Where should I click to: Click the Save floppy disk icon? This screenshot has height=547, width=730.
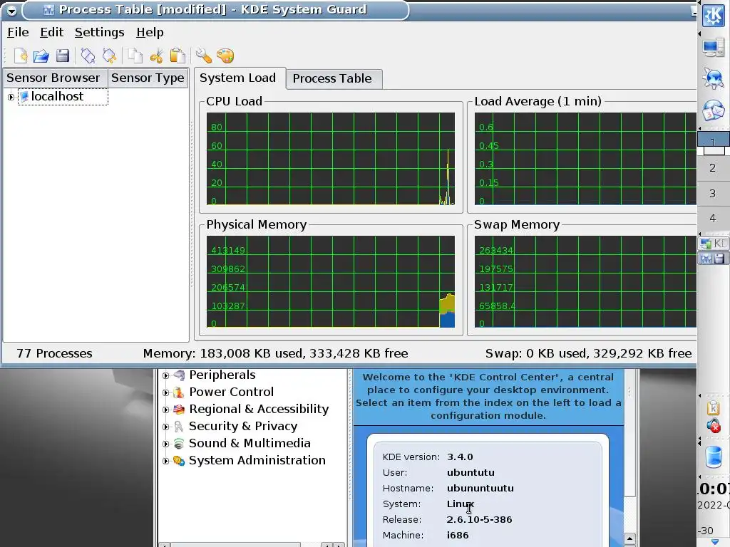[63, 56]
